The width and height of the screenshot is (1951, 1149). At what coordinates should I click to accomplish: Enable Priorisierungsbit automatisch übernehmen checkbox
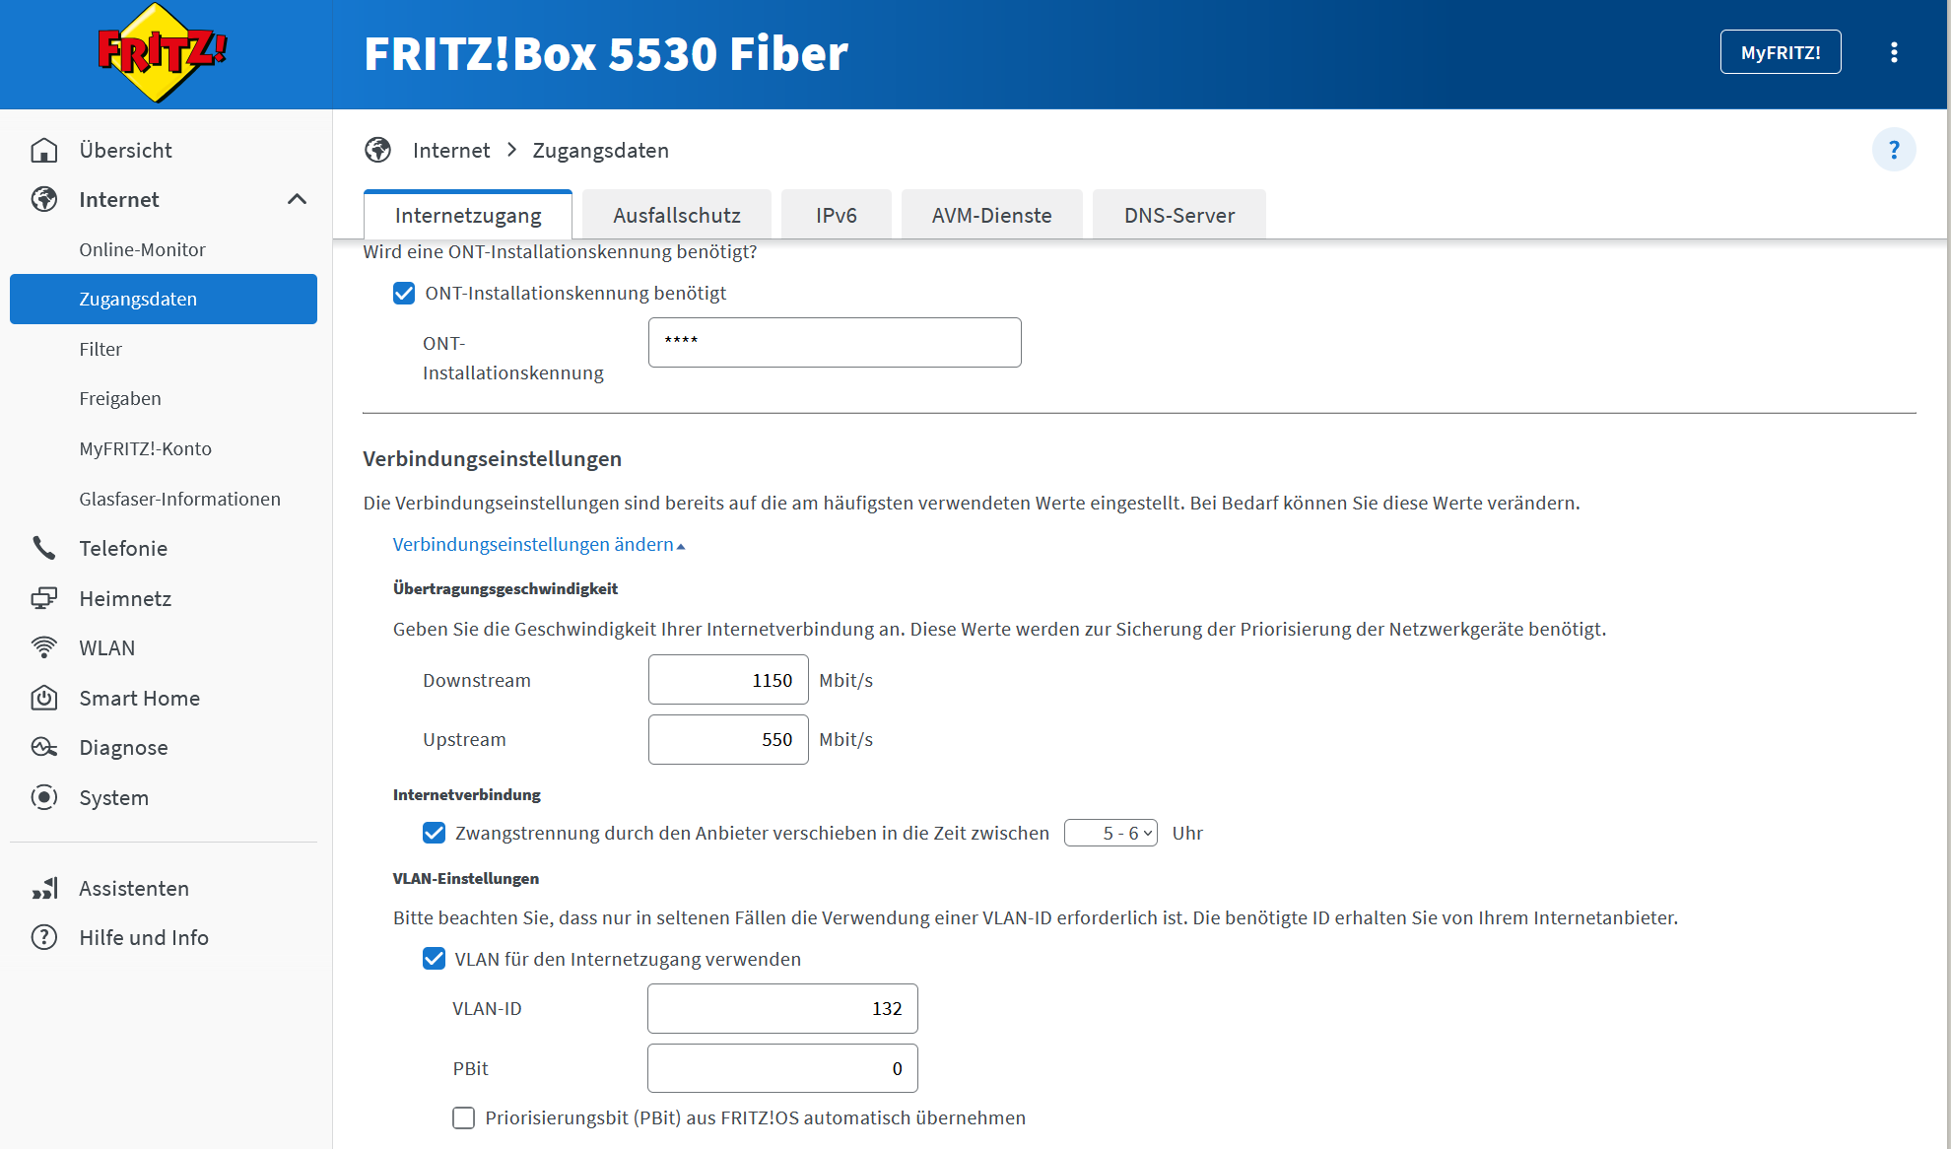pos(463,1117)
